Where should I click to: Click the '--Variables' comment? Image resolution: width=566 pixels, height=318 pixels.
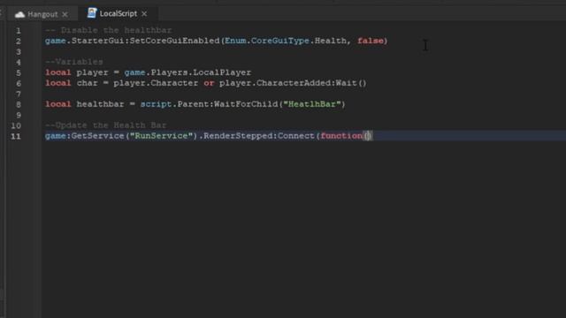(x=74, y=62)
